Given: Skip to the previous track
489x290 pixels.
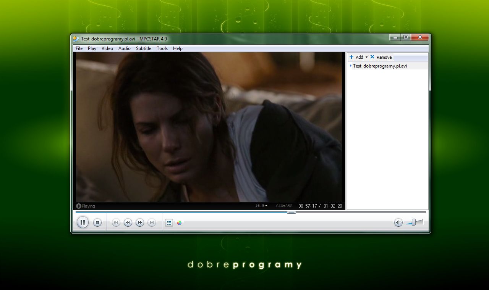Looking at the screenshot, I should point(116,222).
